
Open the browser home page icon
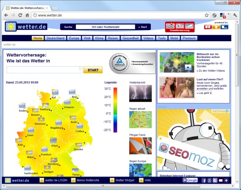(27, 15)
